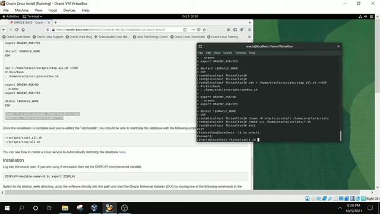This screenshot has width=380, height=214.
Task: Open the GNOME clock and calendar
Action: click(190, 17)
